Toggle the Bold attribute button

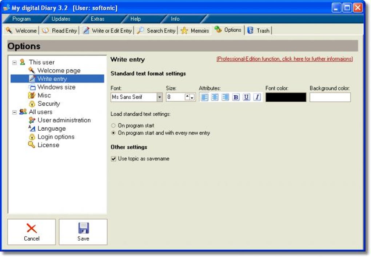point(236,97)
